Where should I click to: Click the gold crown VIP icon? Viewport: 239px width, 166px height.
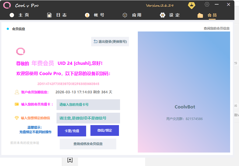191,5
